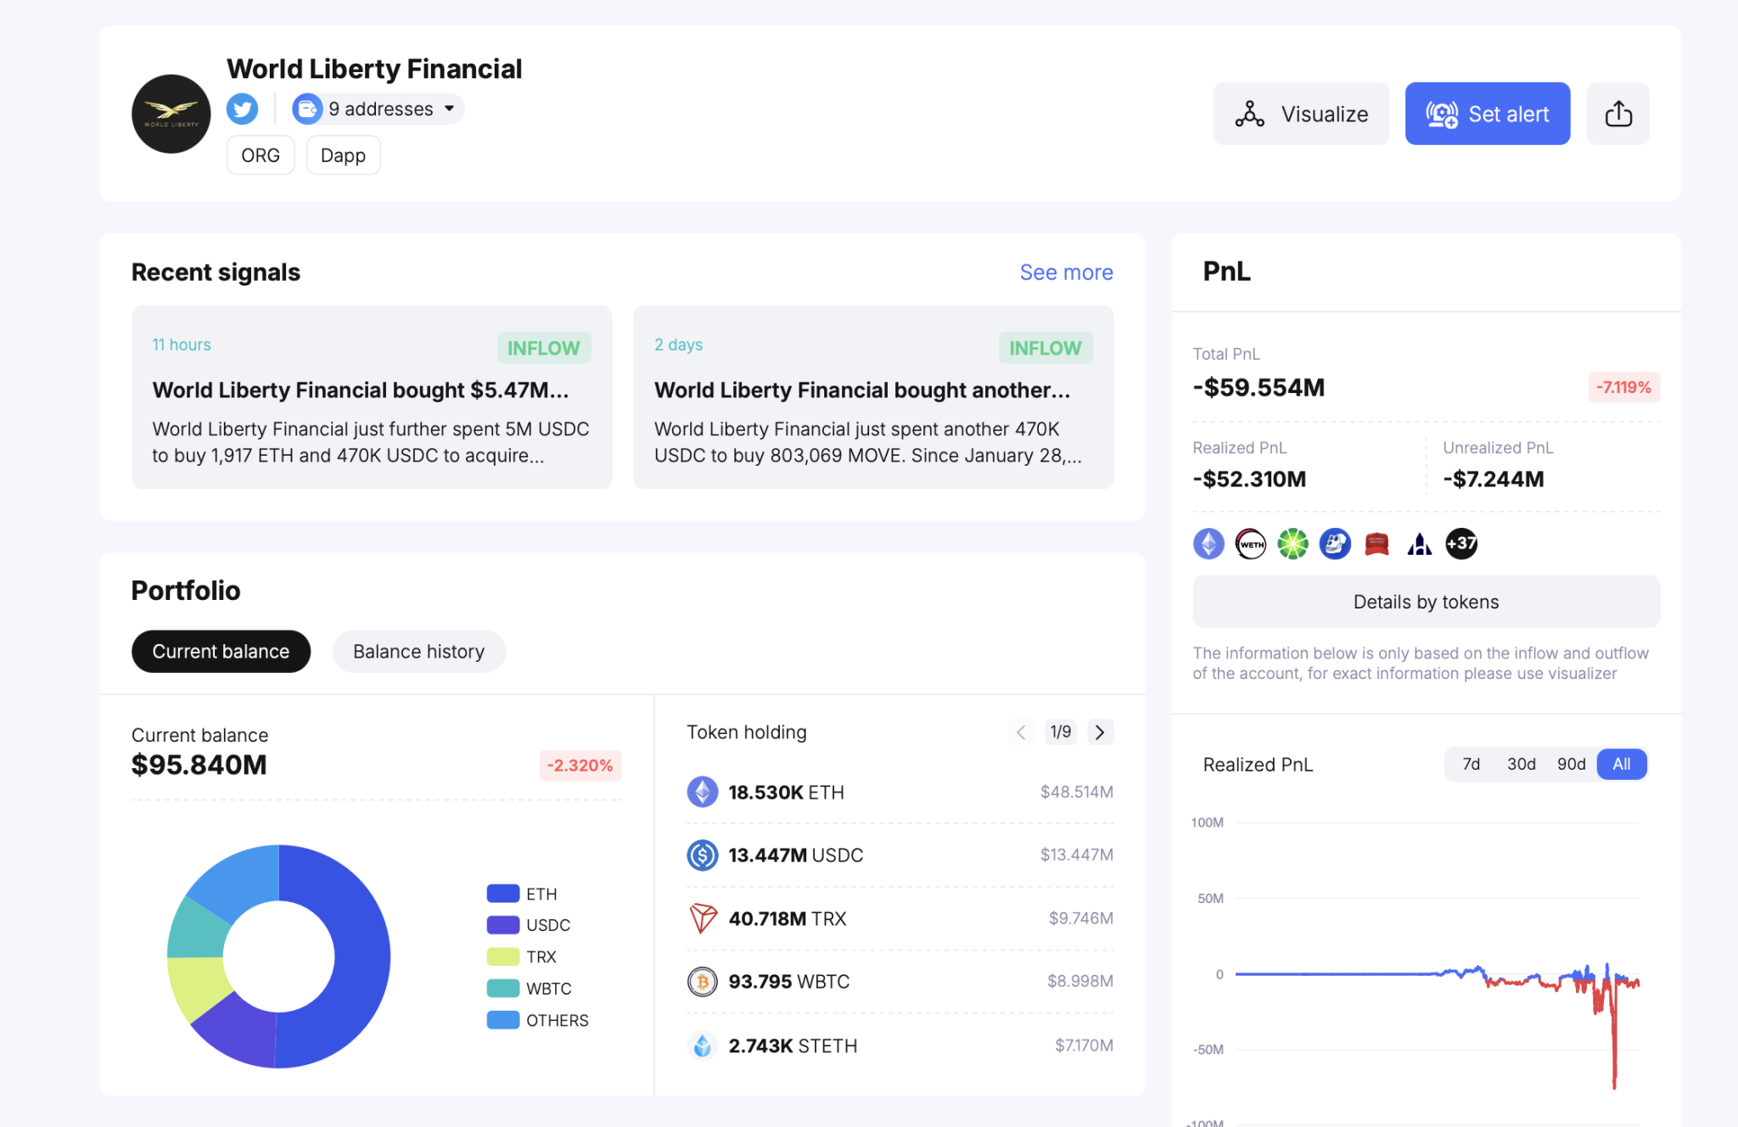This screenshot has width=1738, height=1127.
Task: Click the WETH icon in PnL tokens
Action: click(x=1251, y=543)
